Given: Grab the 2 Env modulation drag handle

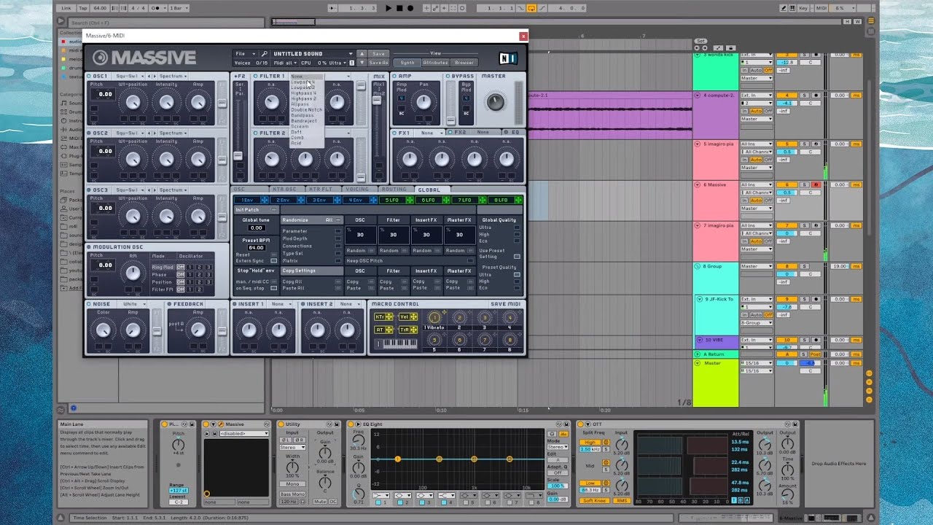Looking at the screenshot, I should (x=300, y=200).
